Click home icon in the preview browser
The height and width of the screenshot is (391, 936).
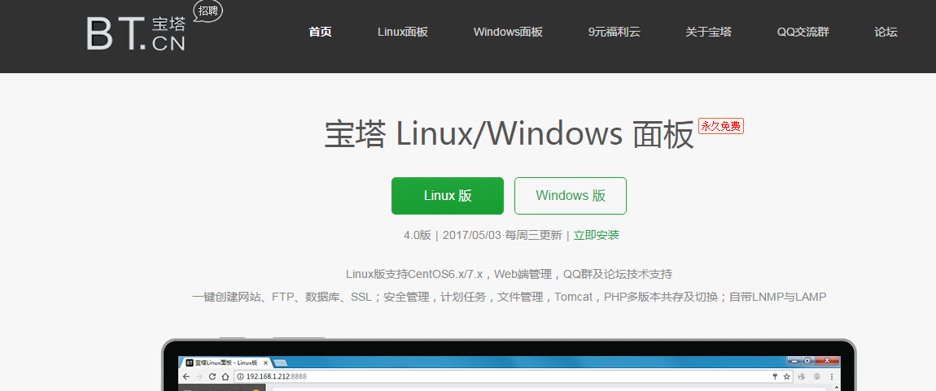(225, 376)
